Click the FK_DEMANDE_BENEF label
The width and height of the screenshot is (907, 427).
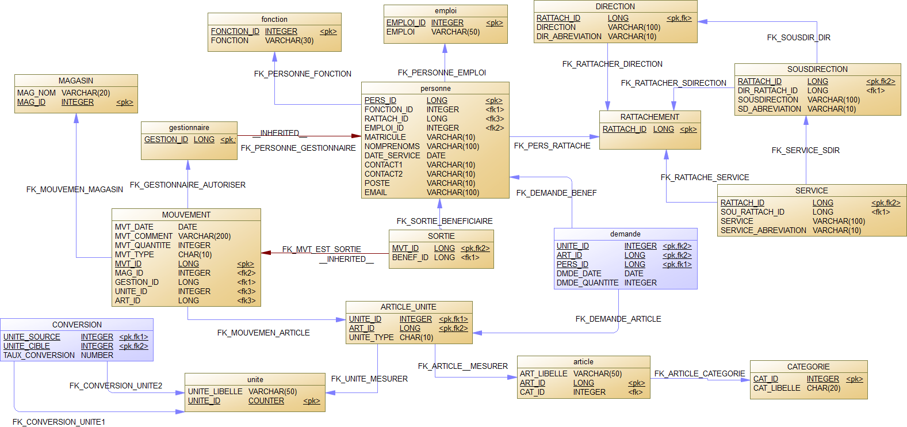click(557, 193)
